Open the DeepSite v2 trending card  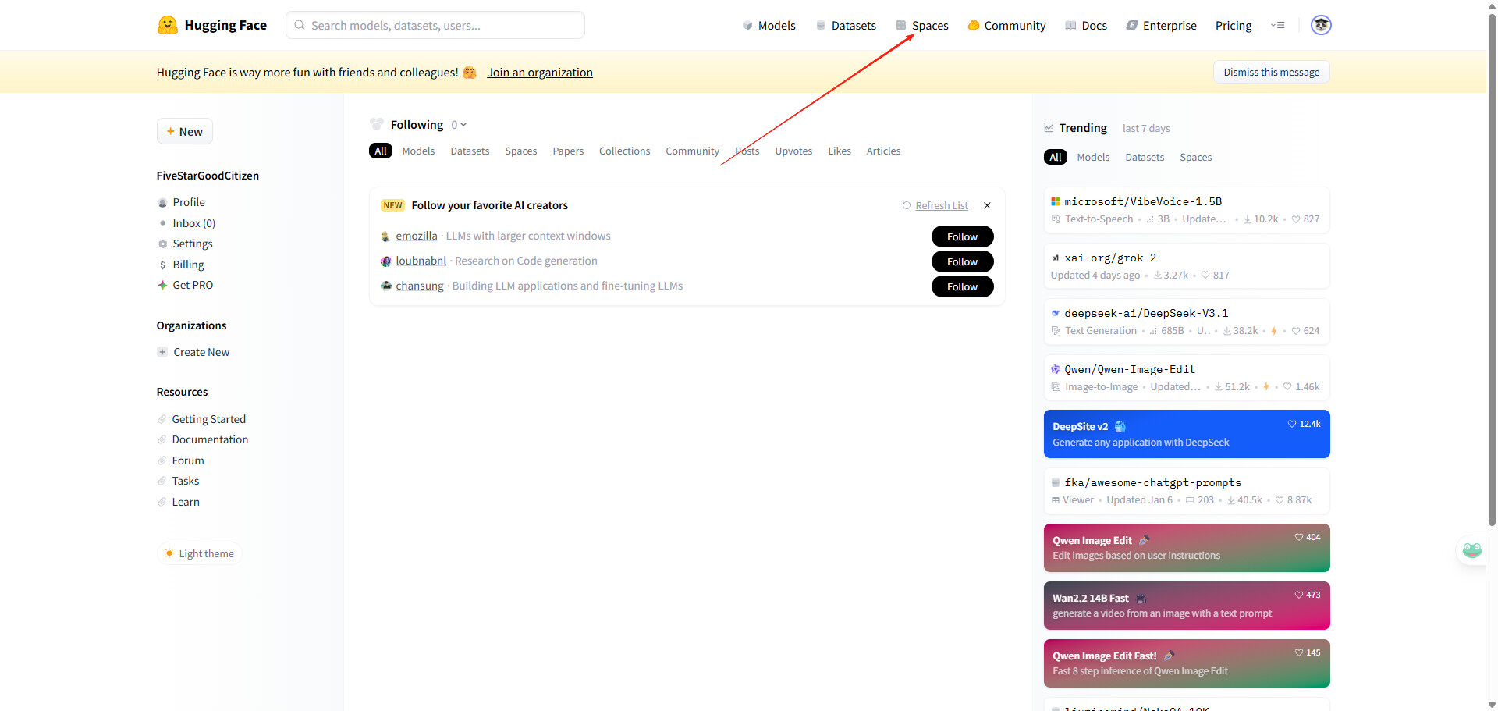pyautogui.click(x=1186, y=434)
